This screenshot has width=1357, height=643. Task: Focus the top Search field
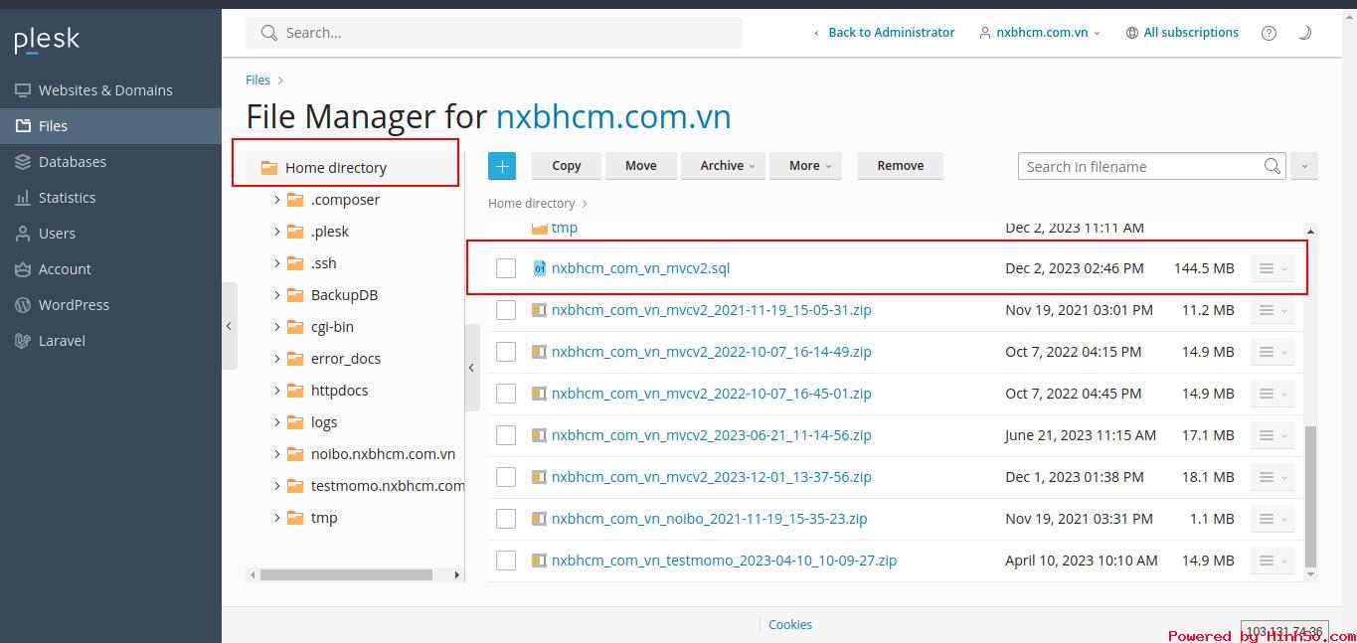pyautogui.click(x=494, y=33)
